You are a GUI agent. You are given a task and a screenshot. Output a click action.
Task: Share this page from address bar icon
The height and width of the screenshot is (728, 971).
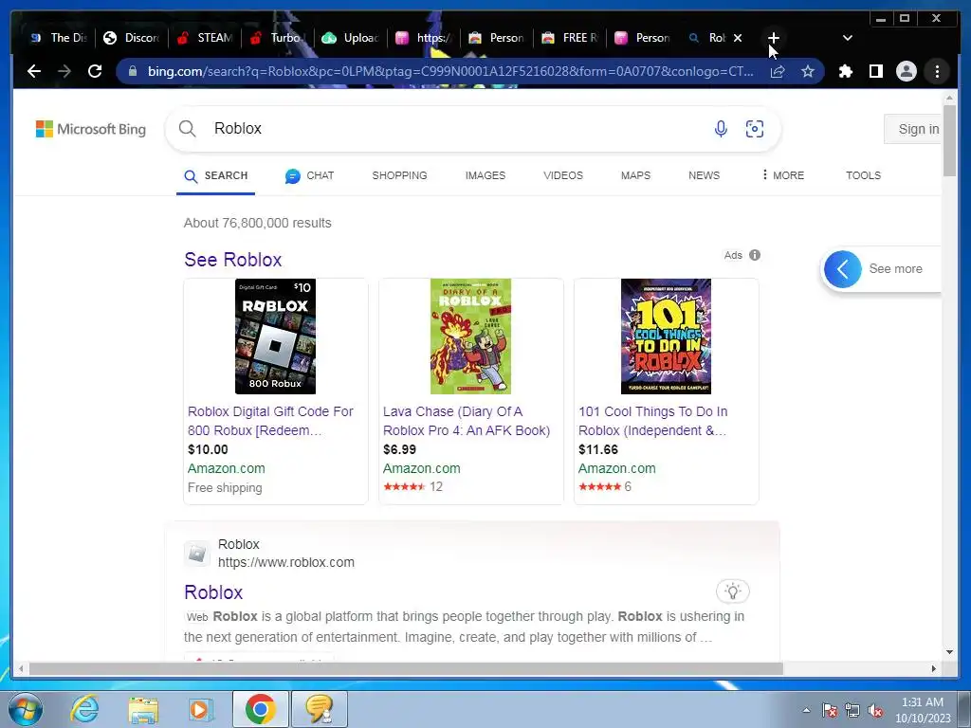[778, 71]
